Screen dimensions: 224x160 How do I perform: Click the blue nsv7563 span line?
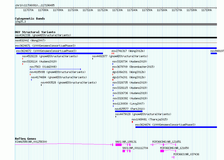coord(55,69)
